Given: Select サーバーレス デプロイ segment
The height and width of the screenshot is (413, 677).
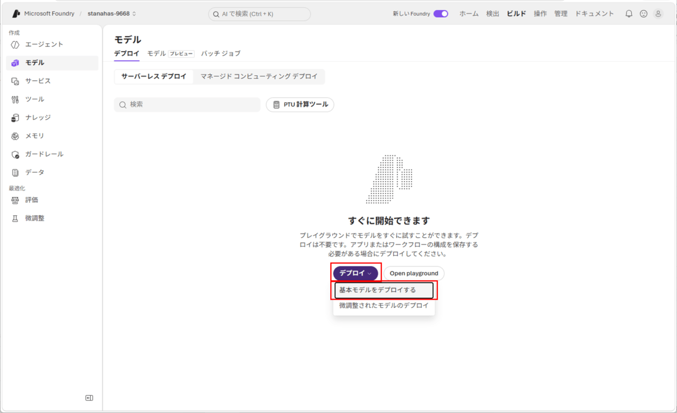Looking at the screenshot, I should [154, 76].
